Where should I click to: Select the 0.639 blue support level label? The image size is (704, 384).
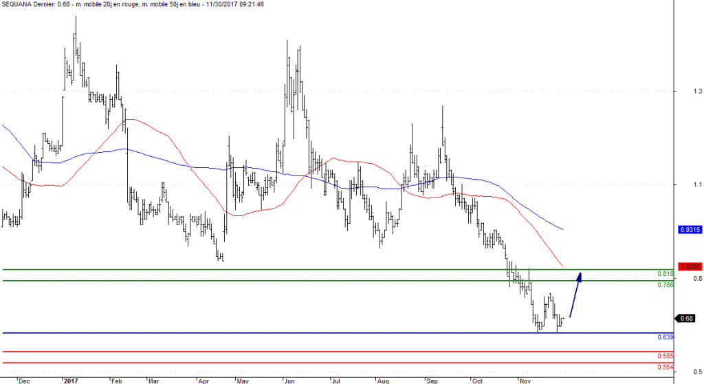pos(665,337)
